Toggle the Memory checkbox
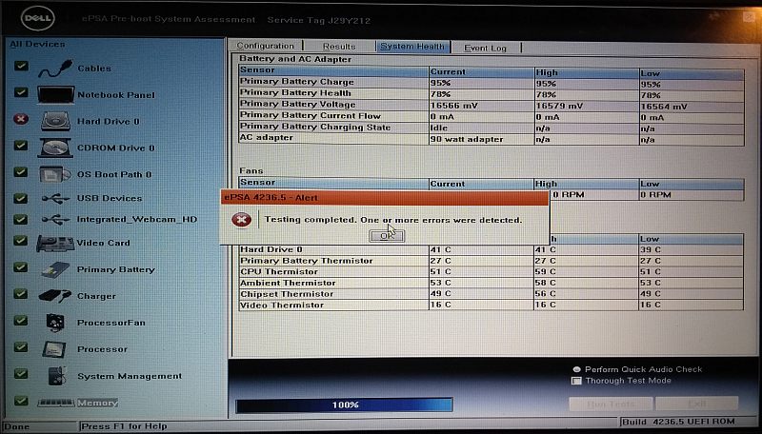The height and width of the screenshot is (434, 762). (21, 401)
